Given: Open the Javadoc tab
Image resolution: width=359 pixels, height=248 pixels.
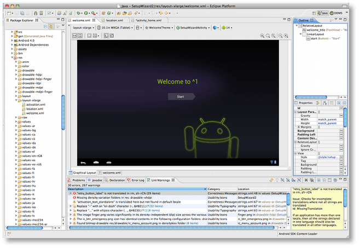Looking at the screenshot, I should (x=95, y=180).
